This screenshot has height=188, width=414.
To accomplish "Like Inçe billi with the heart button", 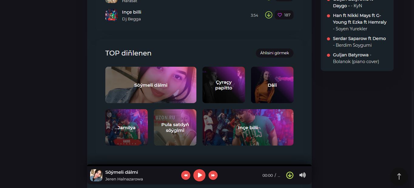I will click(x=284, y=15).
